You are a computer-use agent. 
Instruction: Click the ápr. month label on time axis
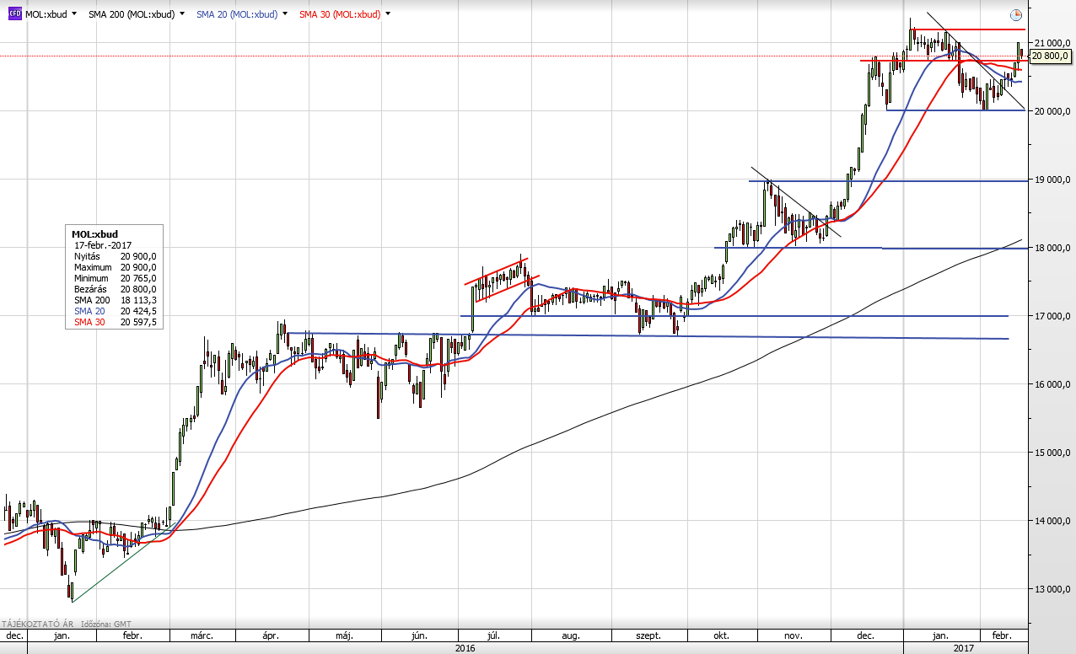(x=272, y=636)
